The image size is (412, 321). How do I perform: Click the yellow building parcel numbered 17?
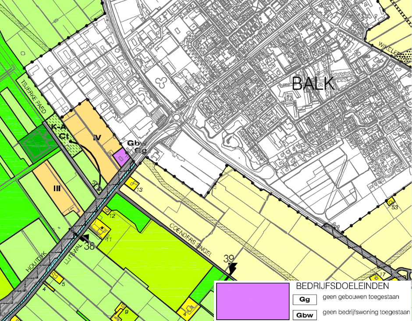[x=376, y=277]
